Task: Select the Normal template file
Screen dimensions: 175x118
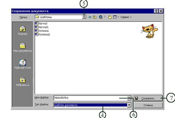Action: pos(41,24)
